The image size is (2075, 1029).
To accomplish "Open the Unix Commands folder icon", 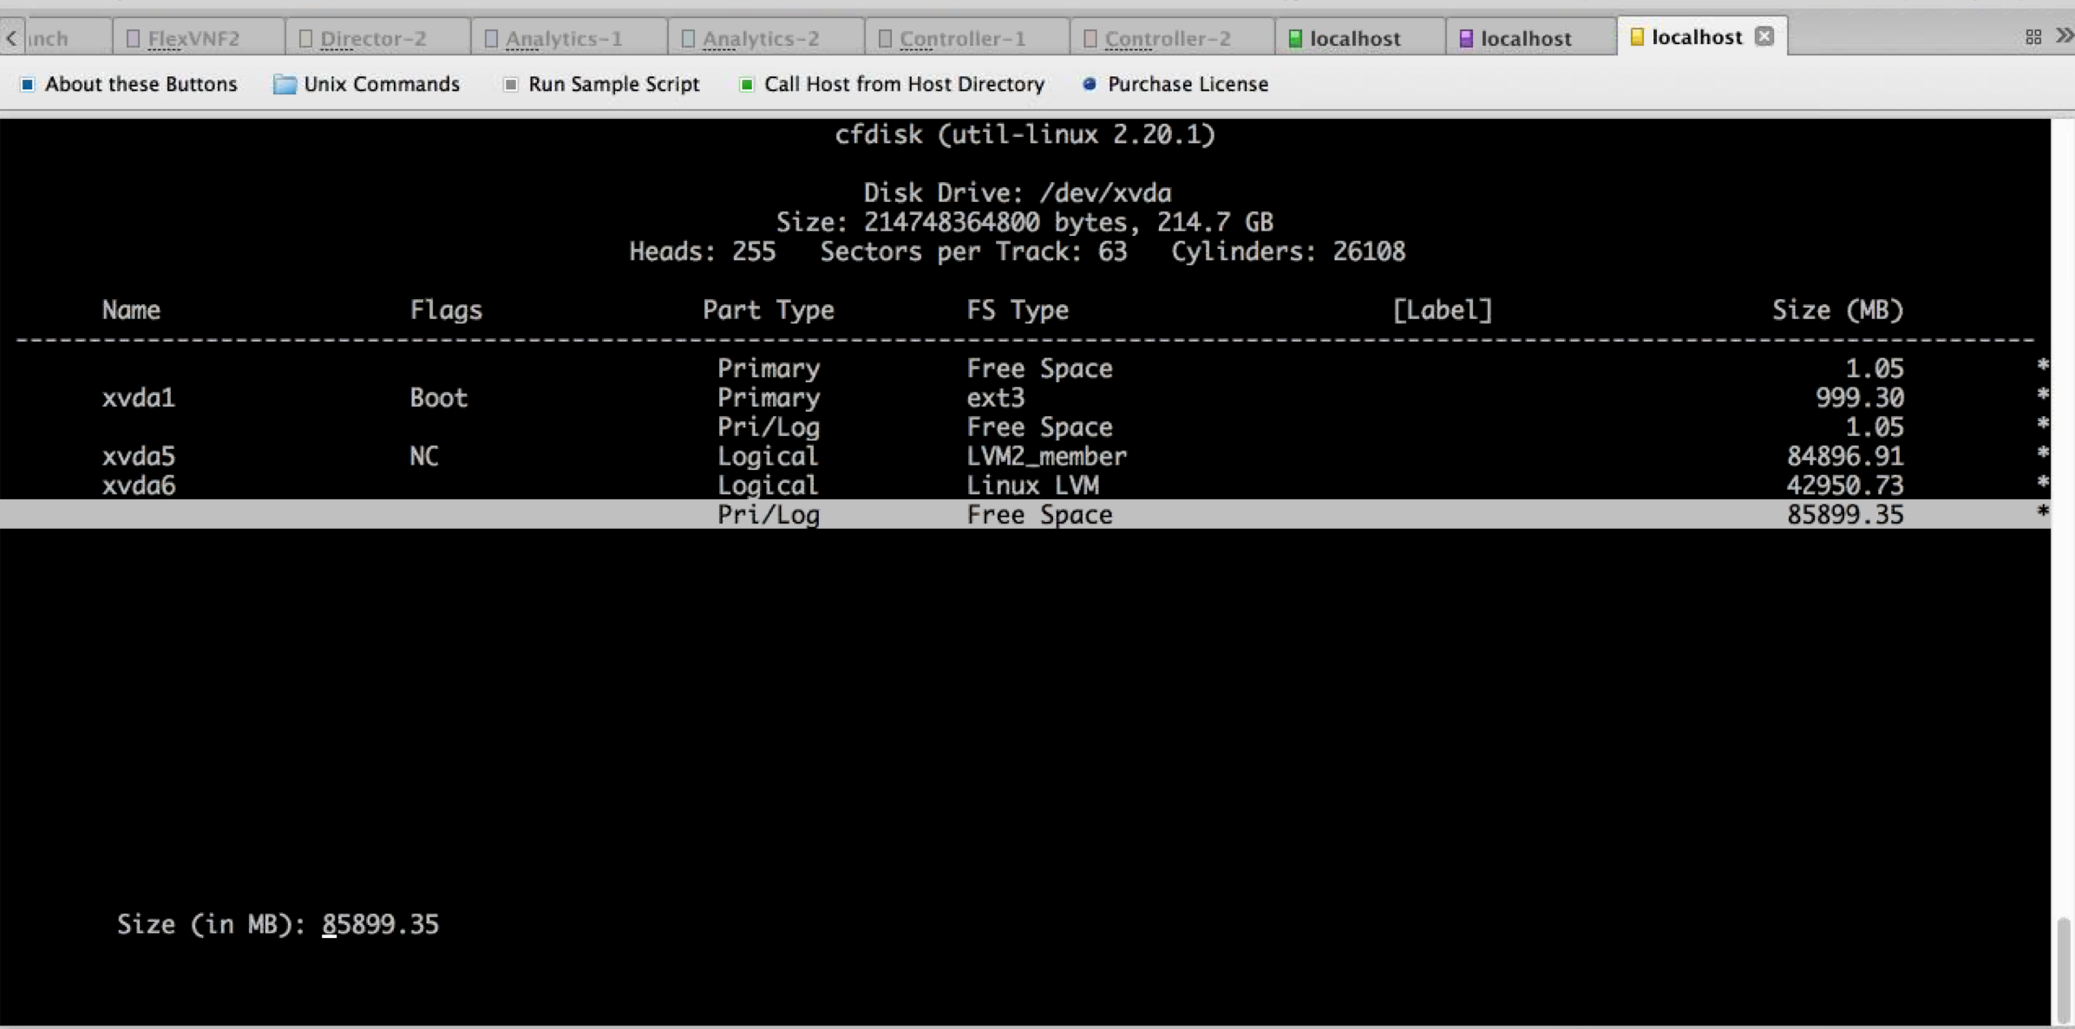I will pos(284,84).
